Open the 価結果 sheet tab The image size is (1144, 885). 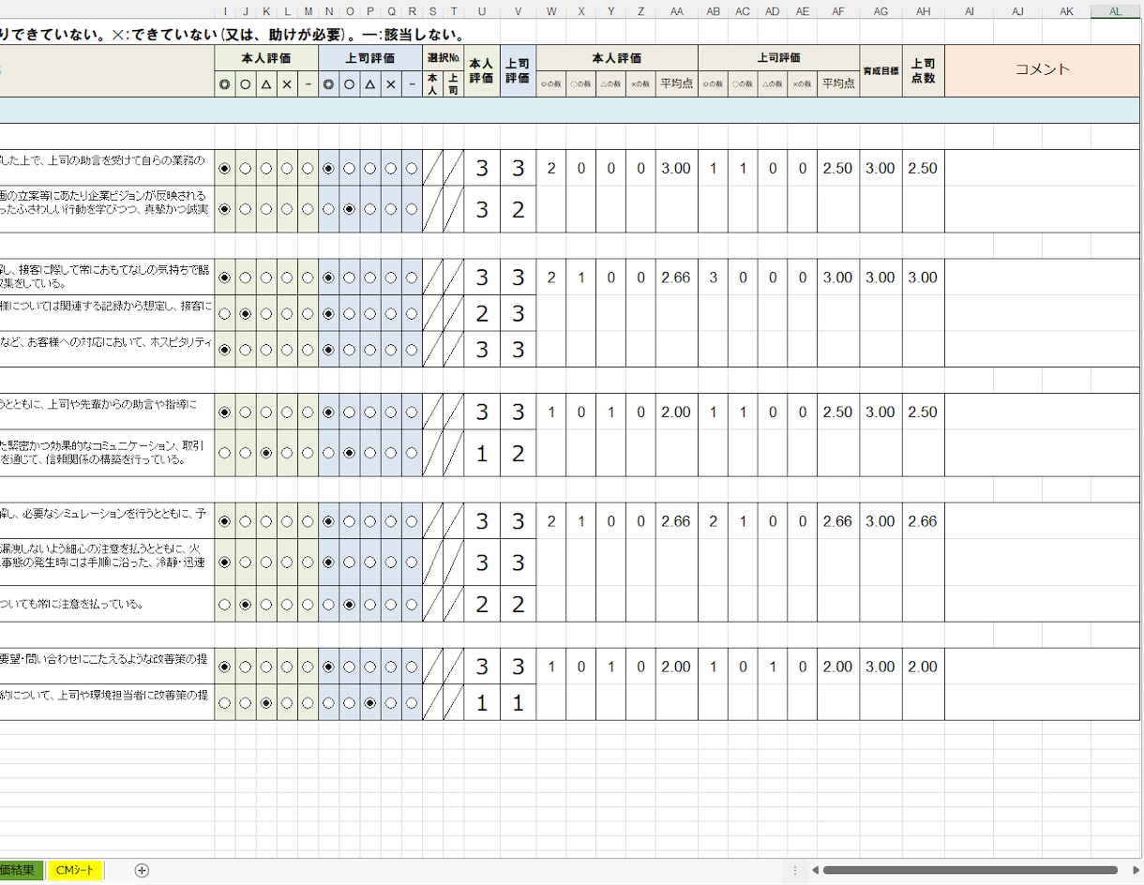[21, 870]
